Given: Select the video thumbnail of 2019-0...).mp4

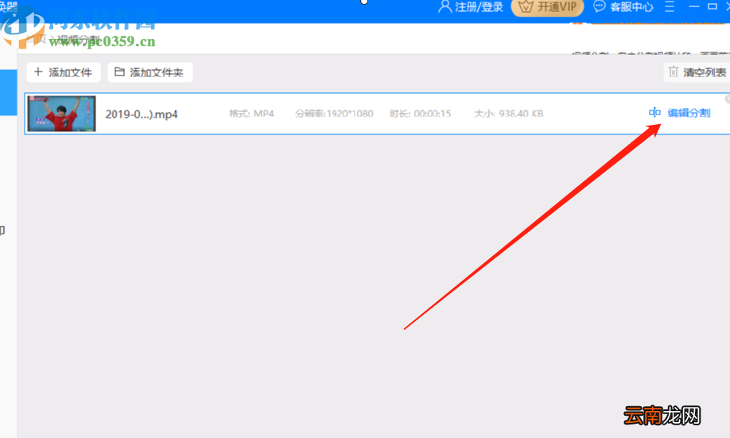Looking at the screenshot, I should click(61, 114).
